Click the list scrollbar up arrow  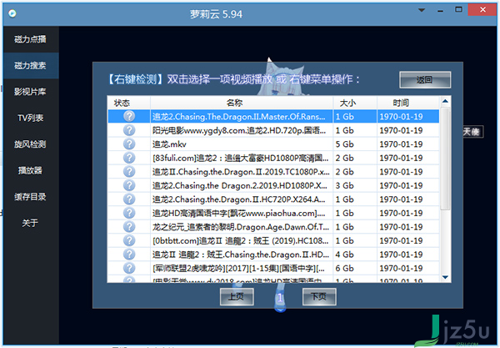pos(445,101)
